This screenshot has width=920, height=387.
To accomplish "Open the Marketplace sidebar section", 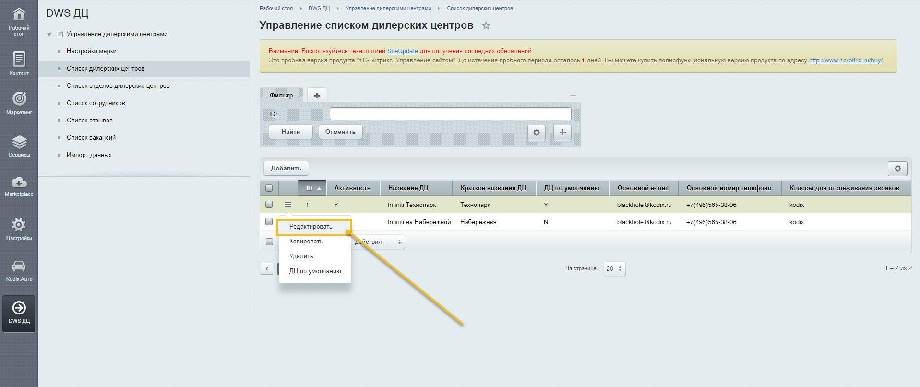I will (x=19, y=186).
